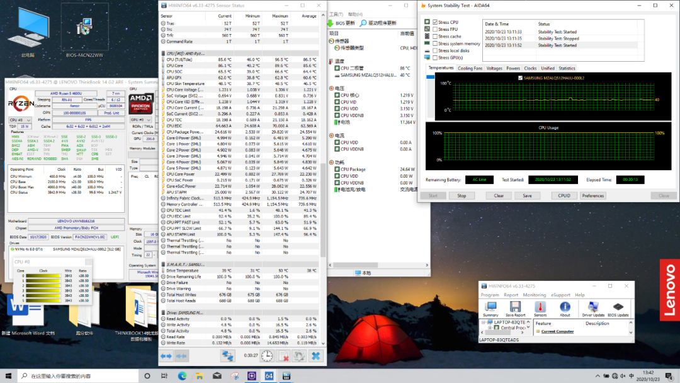Open the BIOS Update chip icon
The width and height of the screenshot is (680, 383).
(x=618, y=307)
